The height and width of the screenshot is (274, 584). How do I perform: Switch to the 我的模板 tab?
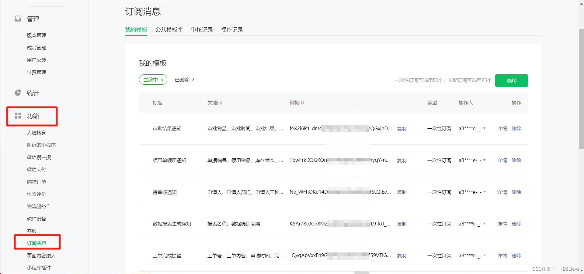tap(136, 30)
